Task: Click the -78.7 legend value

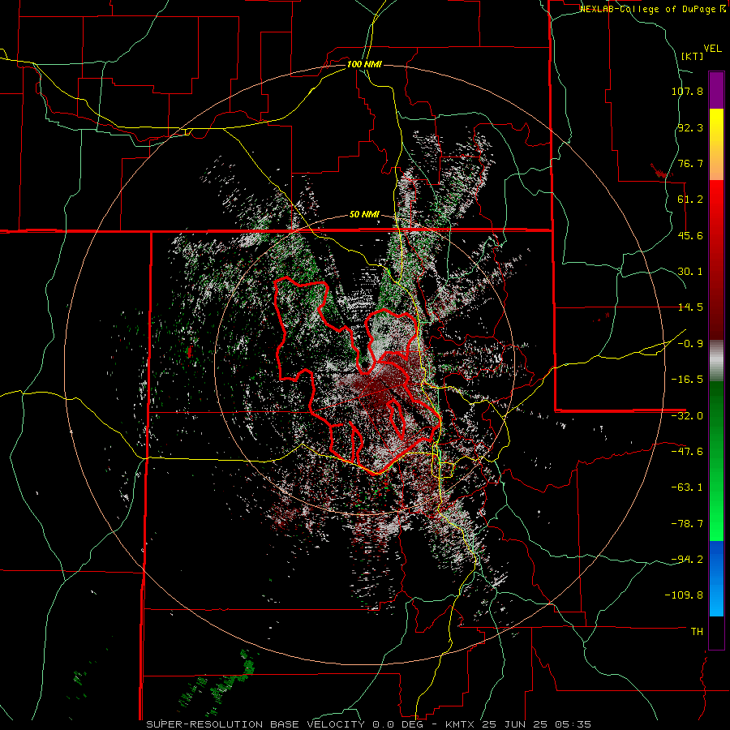Action: click(x=687, y=524)
